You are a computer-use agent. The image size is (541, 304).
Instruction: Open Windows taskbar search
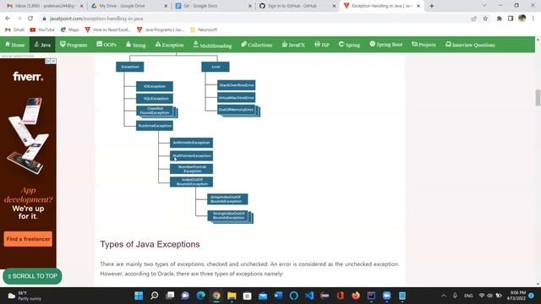point(154,296)
